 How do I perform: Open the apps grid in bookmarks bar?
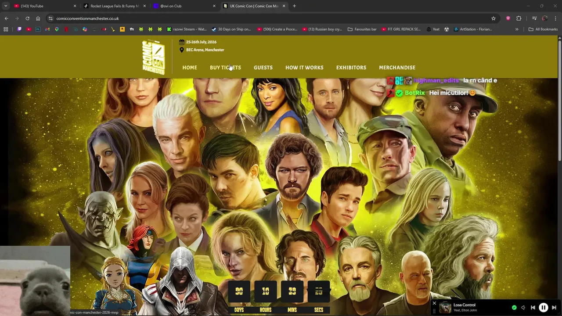click(x=6, y=29)
